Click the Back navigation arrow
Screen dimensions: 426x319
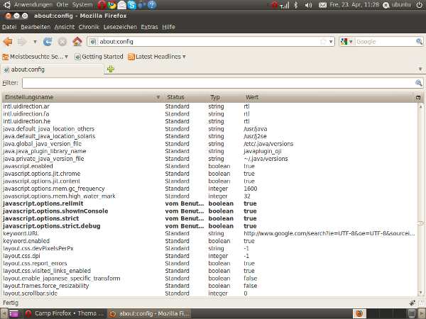(9, 42)
